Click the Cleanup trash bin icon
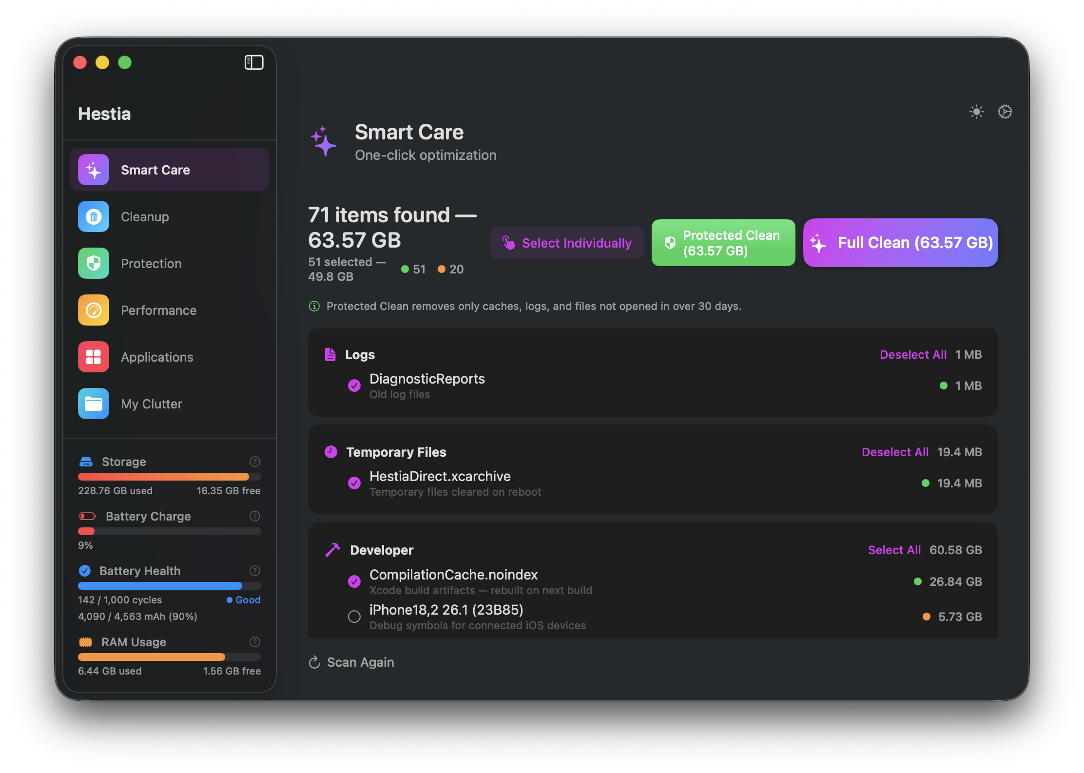This screenshot has width=1084, height=773. tap(94, 216)
